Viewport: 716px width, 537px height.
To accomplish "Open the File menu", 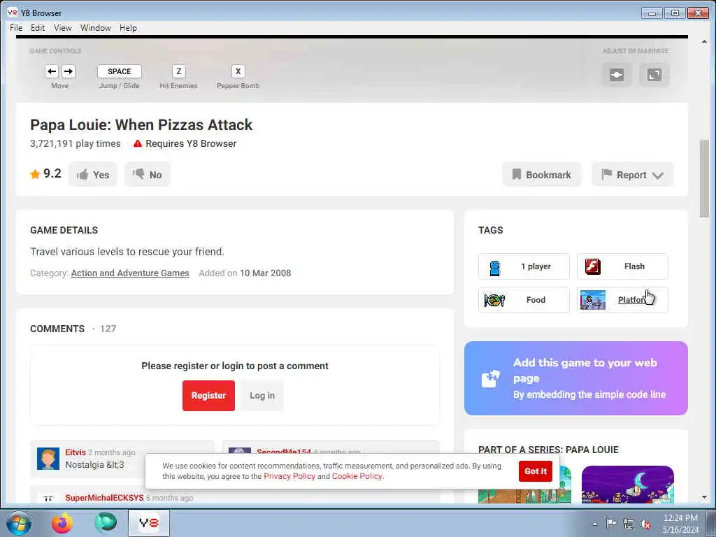I will (16, 28).
